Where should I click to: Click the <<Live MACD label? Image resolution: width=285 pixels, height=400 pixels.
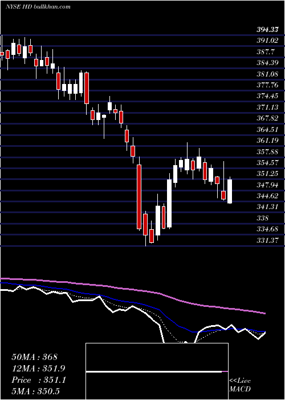pos(240,385)
